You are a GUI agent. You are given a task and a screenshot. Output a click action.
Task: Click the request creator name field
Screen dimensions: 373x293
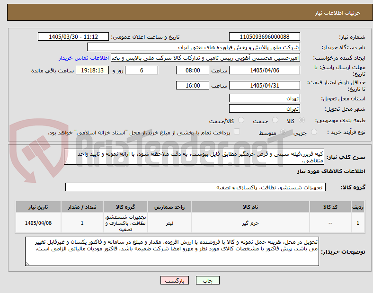tap(205, 58)
